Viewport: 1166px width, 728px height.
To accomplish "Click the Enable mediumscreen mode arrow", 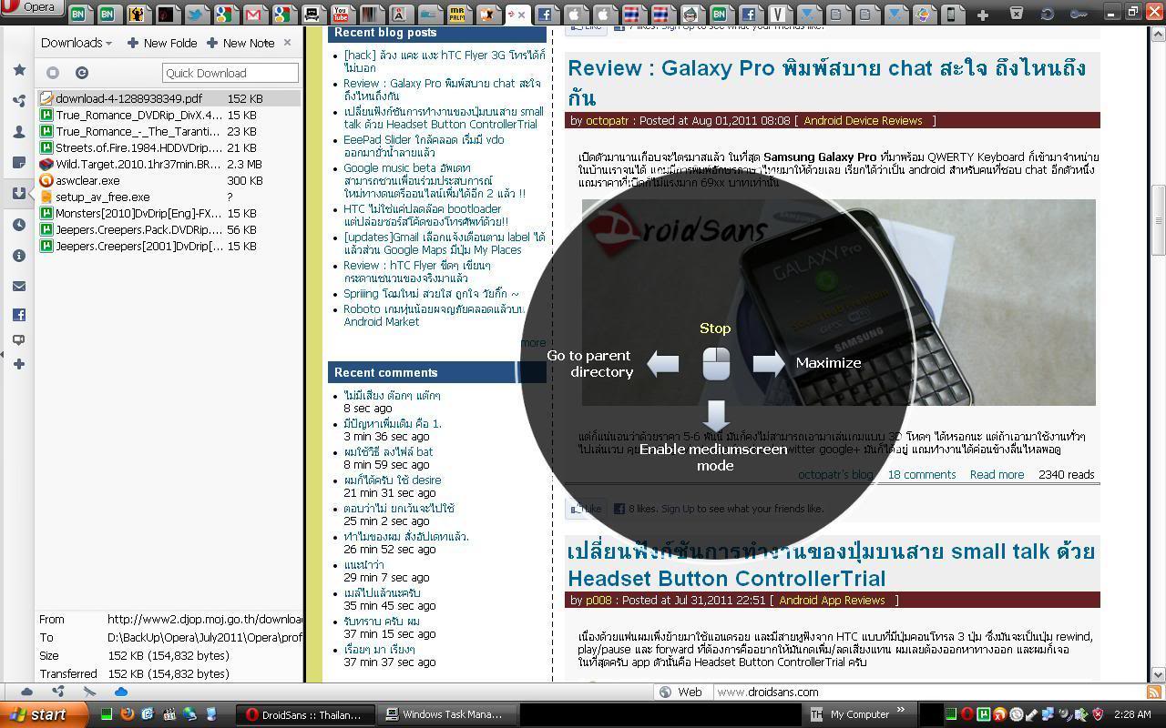I will 716,416.
